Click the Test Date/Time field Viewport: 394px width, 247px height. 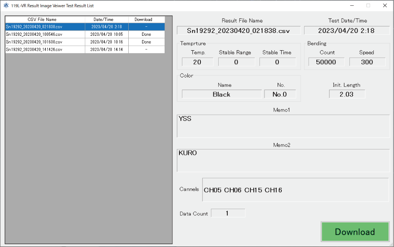347,30
